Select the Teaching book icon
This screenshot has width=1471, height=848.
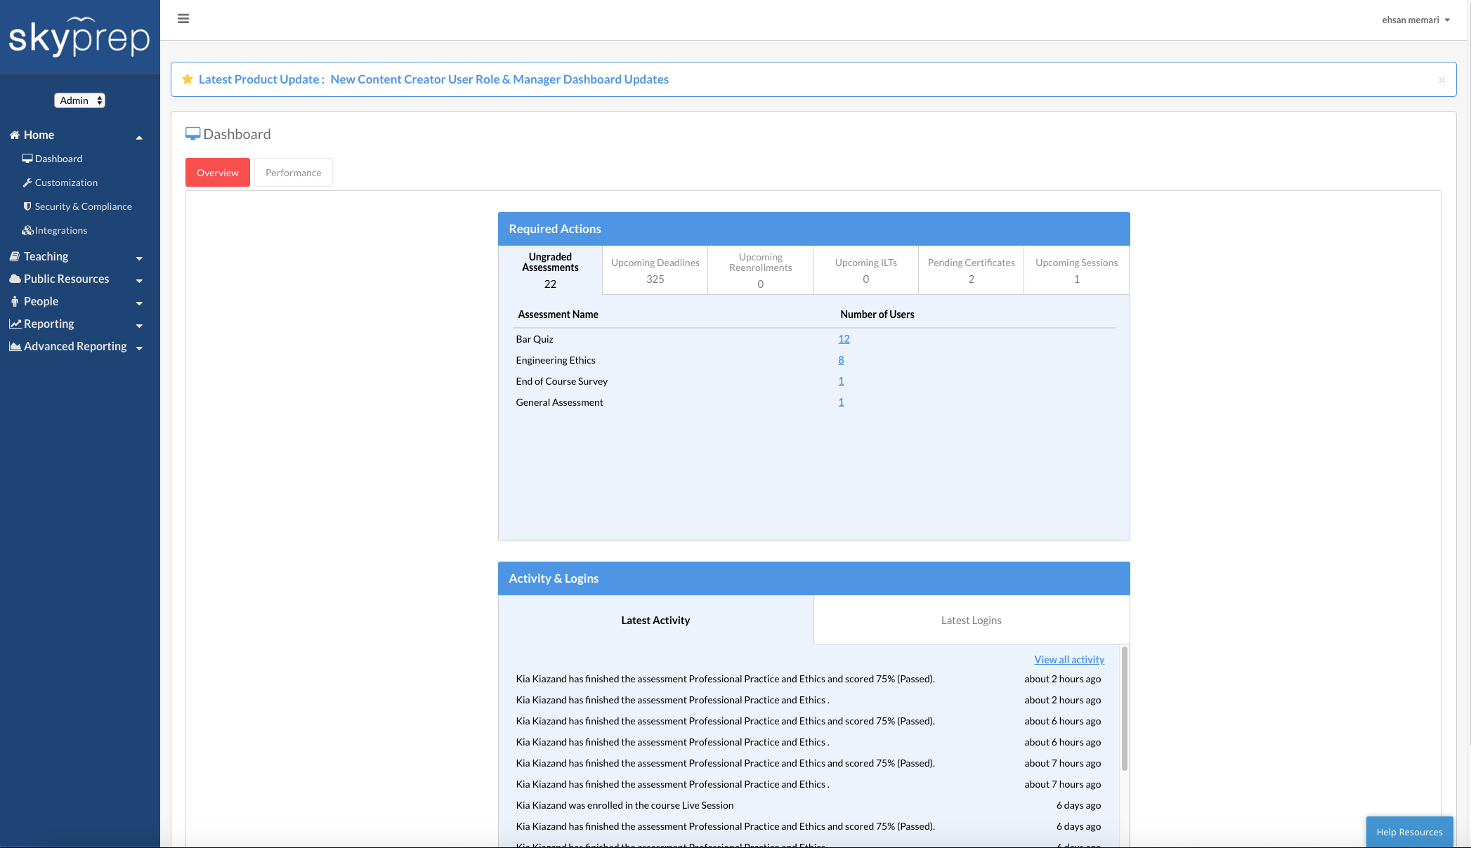click(x=15, y=256)
